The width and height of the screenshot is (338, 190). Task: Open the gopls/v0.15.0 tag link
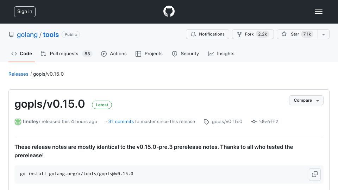click(227, 121)
